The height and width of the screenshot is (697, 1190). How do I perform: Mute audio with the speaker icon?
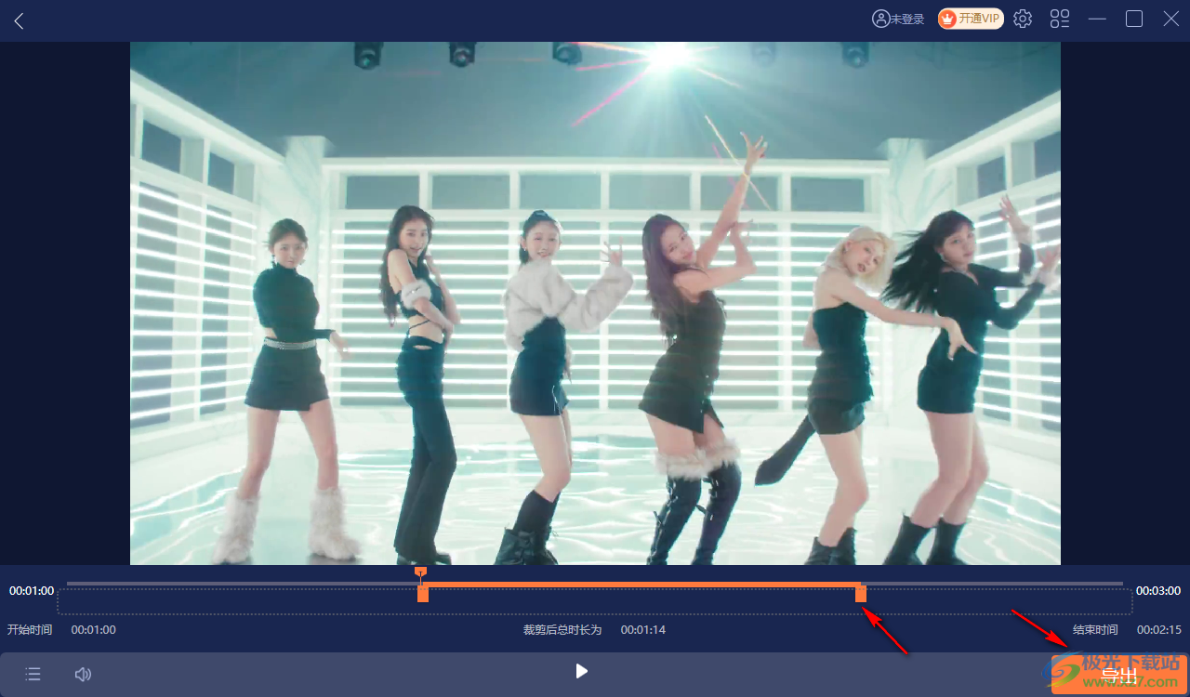83,674
